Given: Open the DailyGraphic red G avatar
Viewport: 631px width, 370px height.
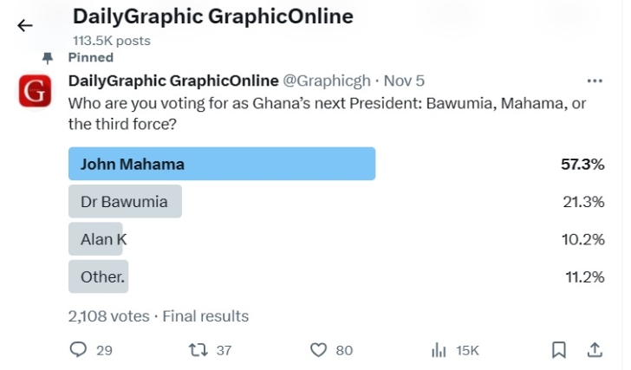Looking at the screenshot, I should coord(35,91).
